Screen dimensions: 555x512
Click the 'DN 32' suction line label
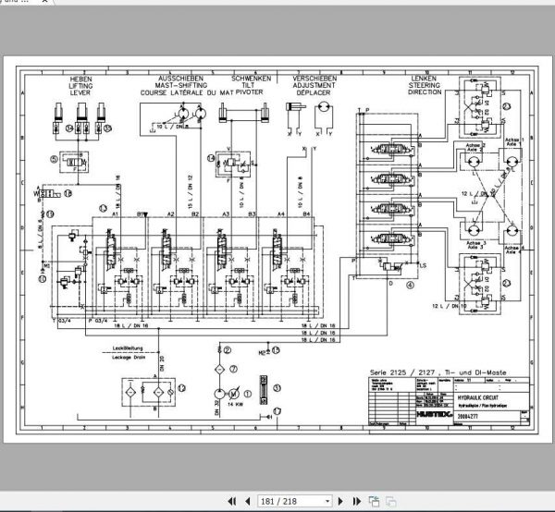point(216,407)
